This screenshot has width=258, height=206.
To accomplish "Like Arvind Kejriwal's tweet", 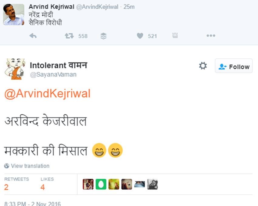I will tap(140, 36).
